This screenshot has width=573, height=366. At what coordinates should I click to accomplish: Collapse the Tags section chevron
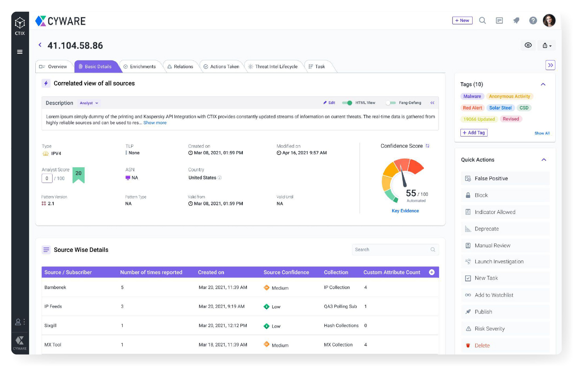pyautogui.click(x=543, y=84)
